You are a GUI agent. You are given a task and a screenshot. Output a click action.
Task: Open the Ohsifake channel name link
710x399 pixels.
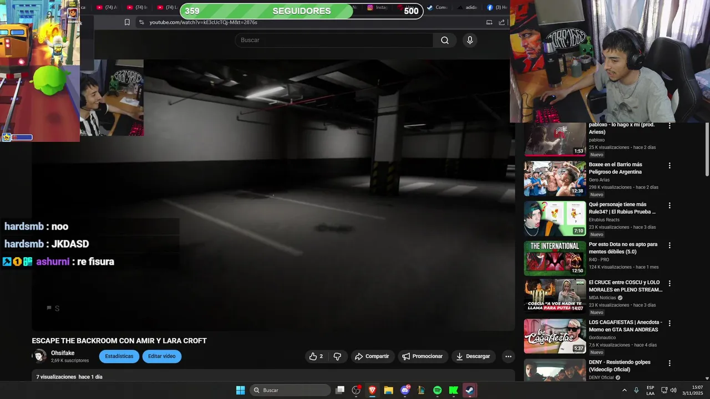point(63,353)
